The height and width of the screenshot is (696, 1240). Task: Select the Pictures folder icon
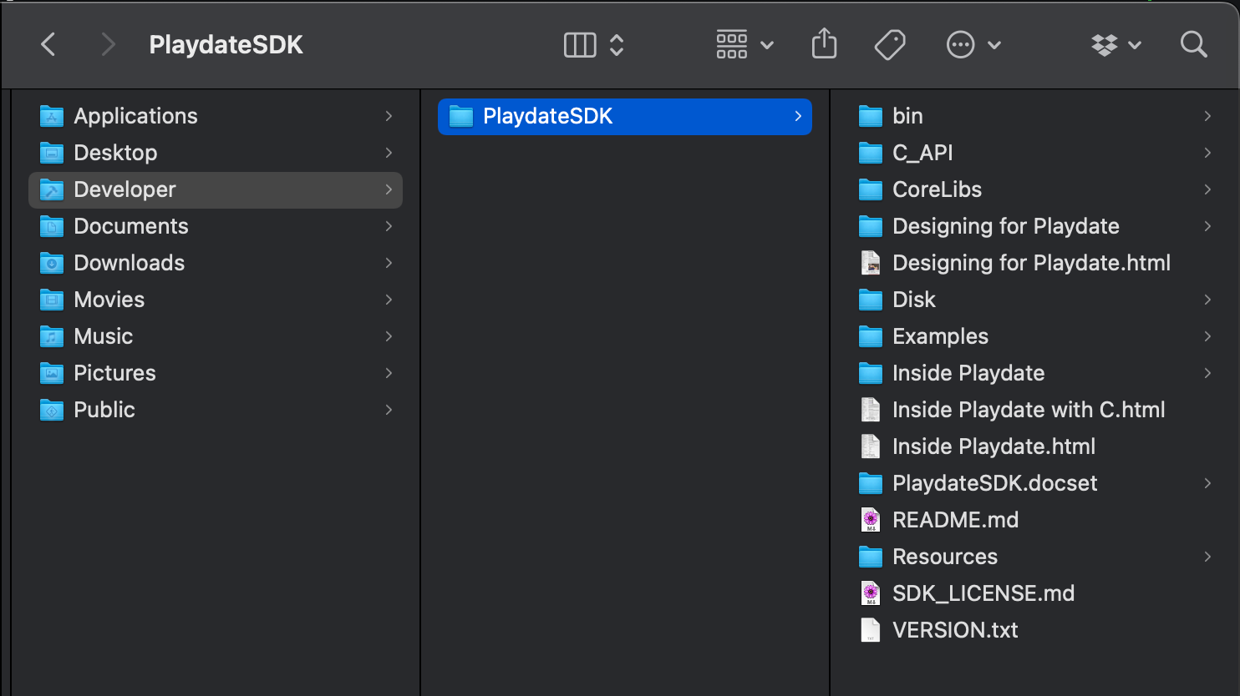click(52, 373)
